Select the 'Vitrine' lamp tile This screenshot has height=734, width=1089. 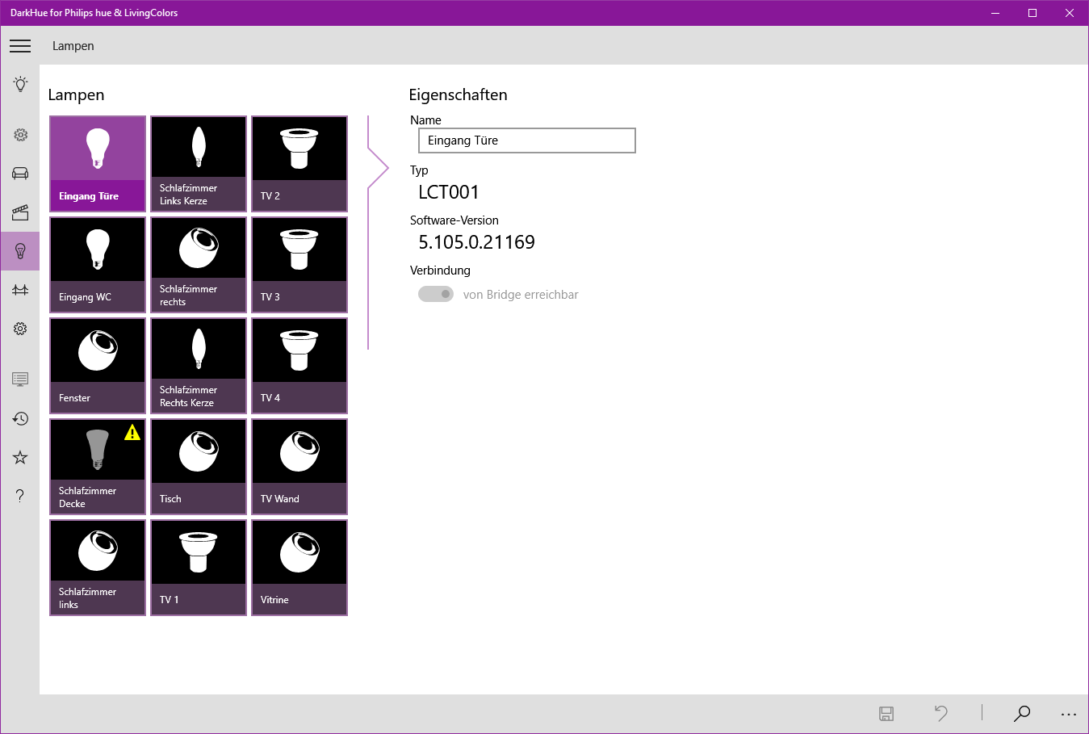point(299,568)
